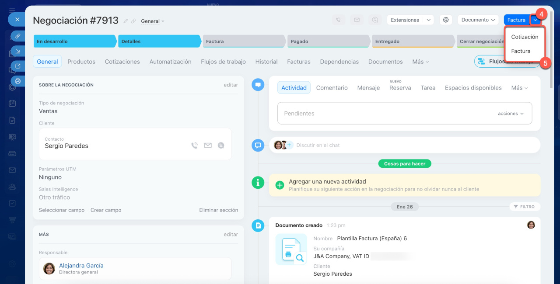Open the Comentario tab in timeline
The height and width of the screenshot is (284, 560).
pos(332,88)
